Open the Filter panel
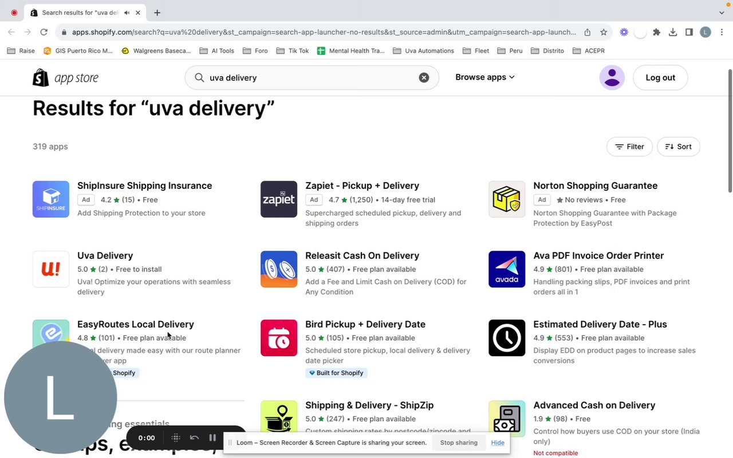Viewport: 733px width, 458px height. pyautogui.click(x=629, y=147)
